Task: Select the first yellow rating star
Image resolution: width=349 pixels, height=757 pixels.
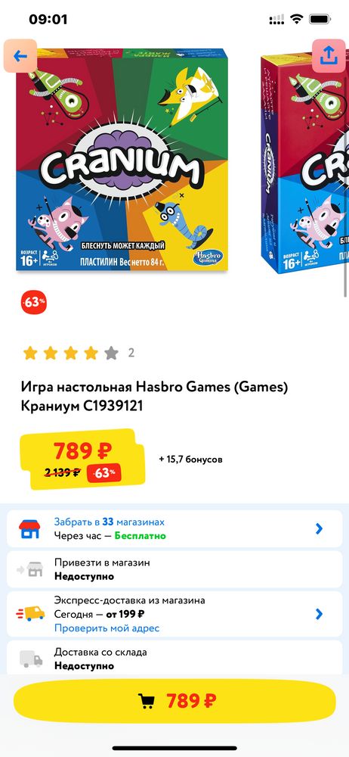Action: (30, 354)
